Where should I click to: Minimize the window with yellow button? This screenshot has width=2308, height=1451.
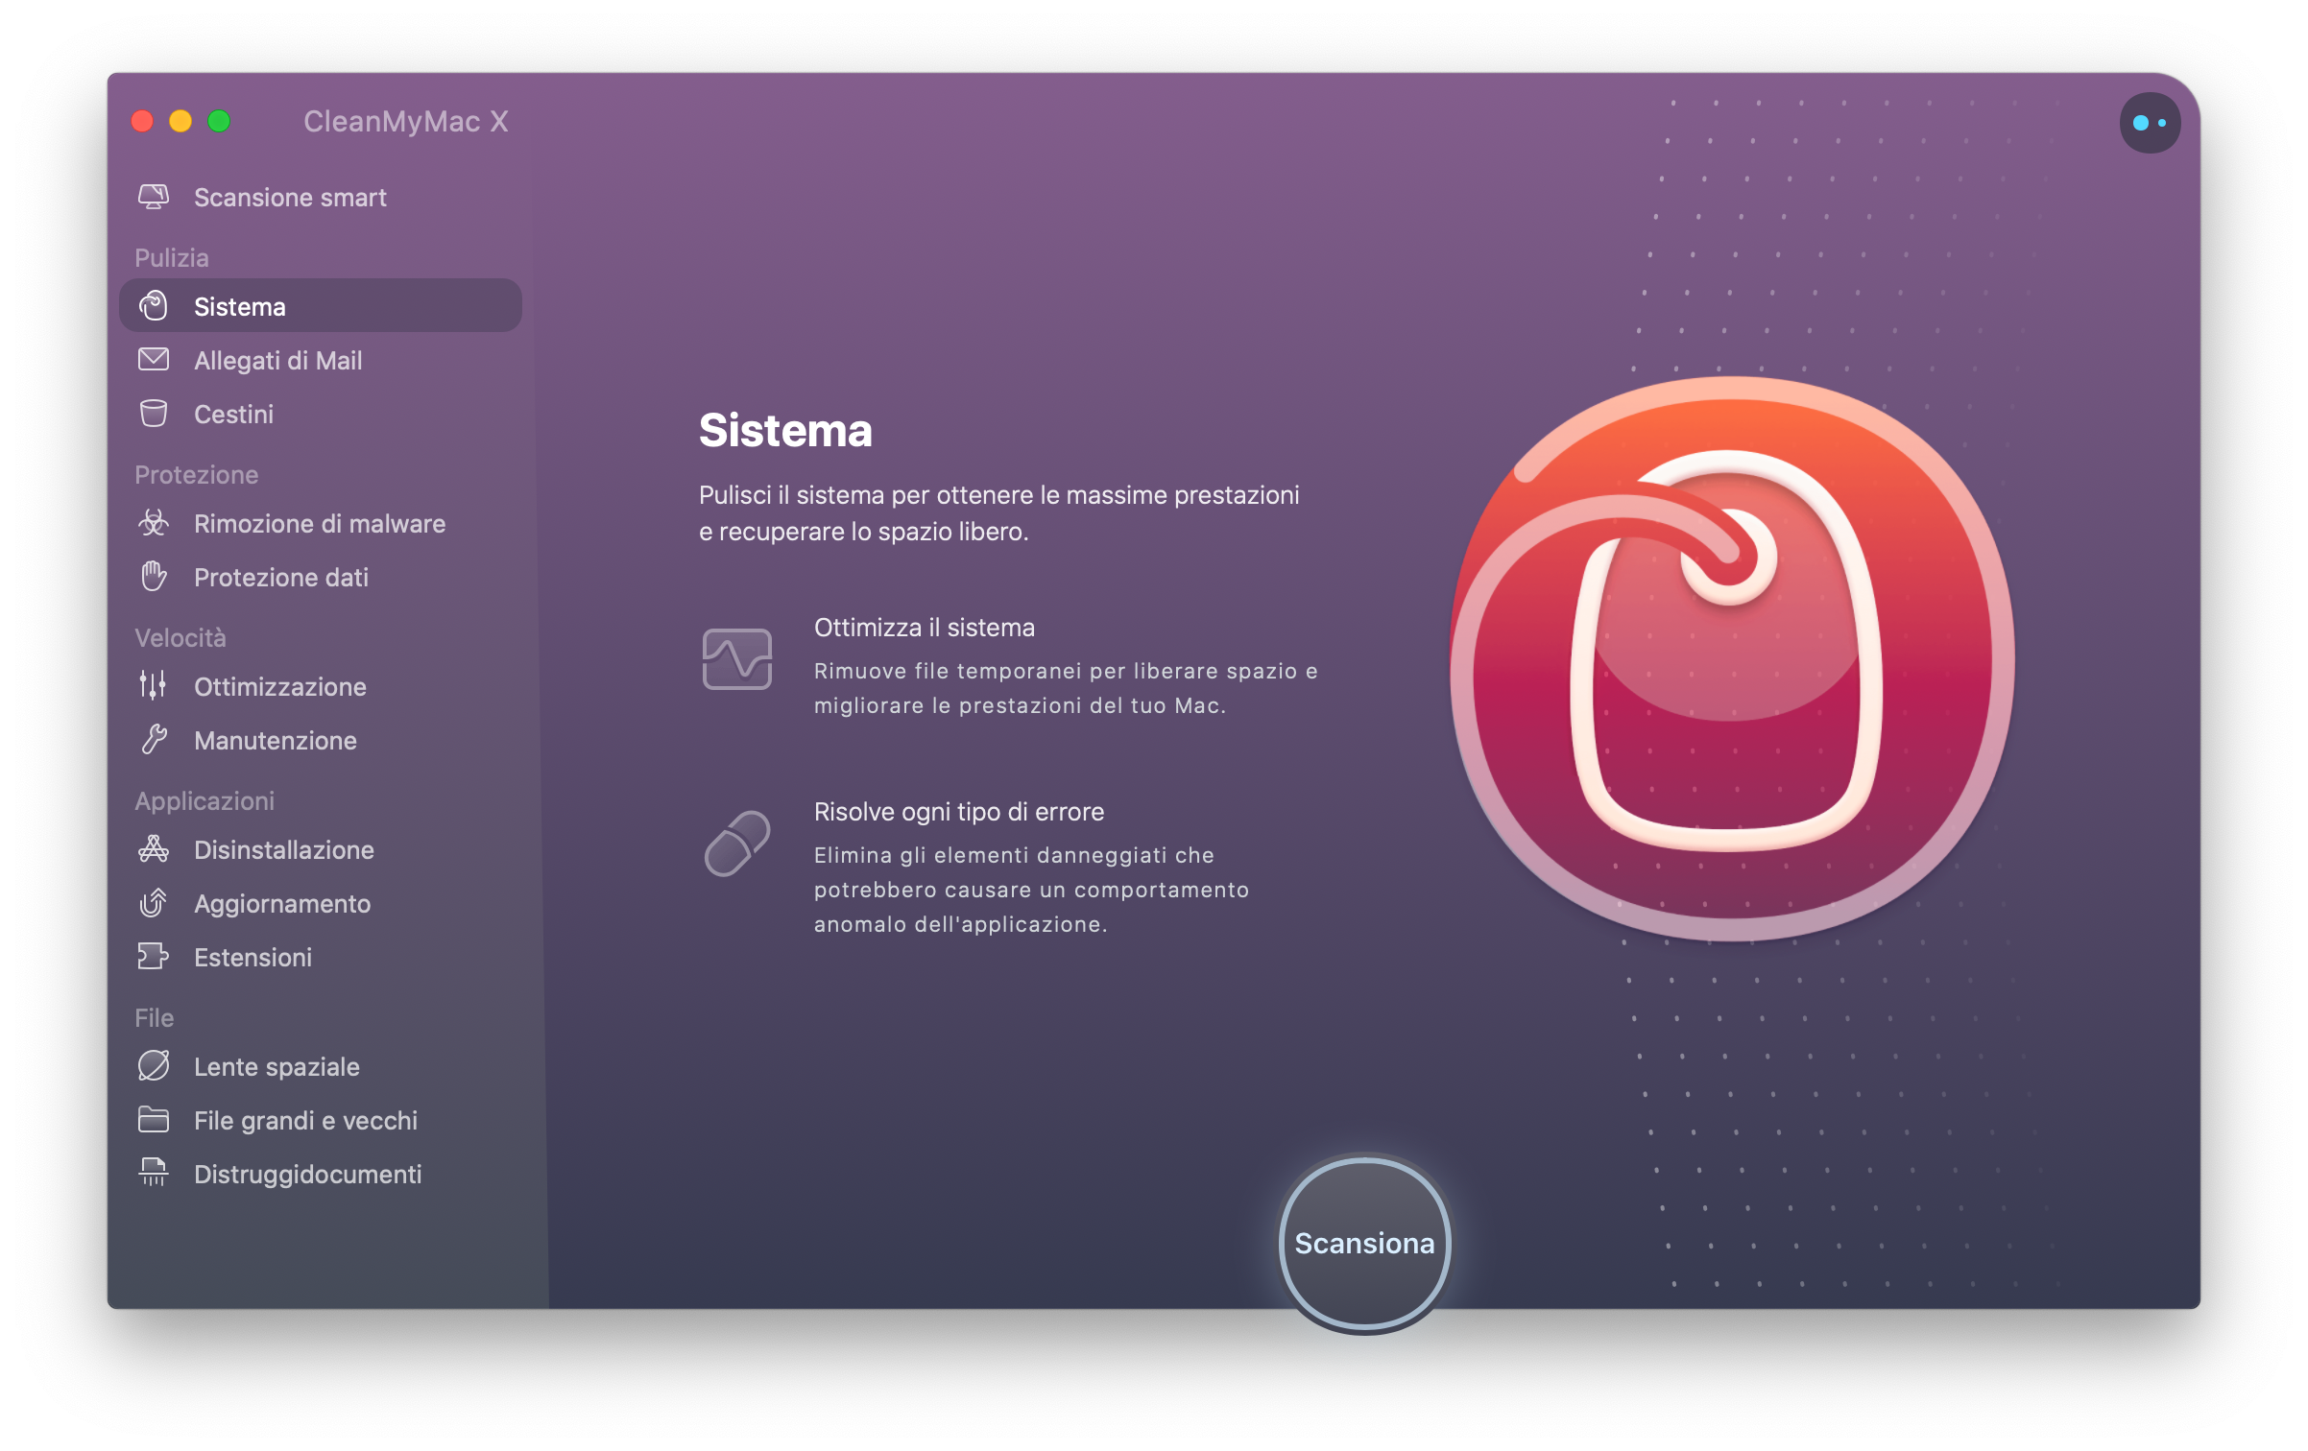click(180, 121)
